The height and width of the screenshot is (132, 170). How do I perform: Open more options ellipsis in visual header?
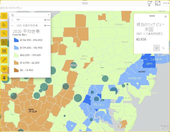click(166, 3)
